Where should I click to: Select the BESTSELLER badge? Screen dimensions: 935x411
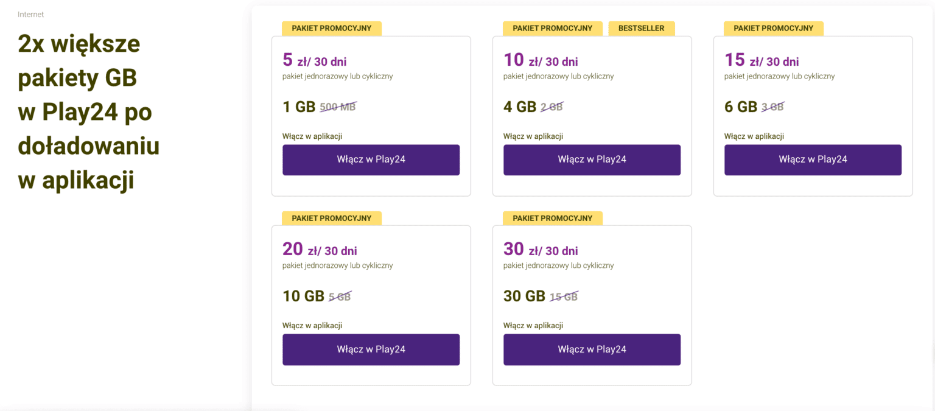pos(641,29)
